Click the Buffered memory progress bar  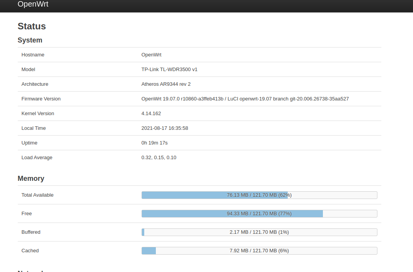(259, 232)
